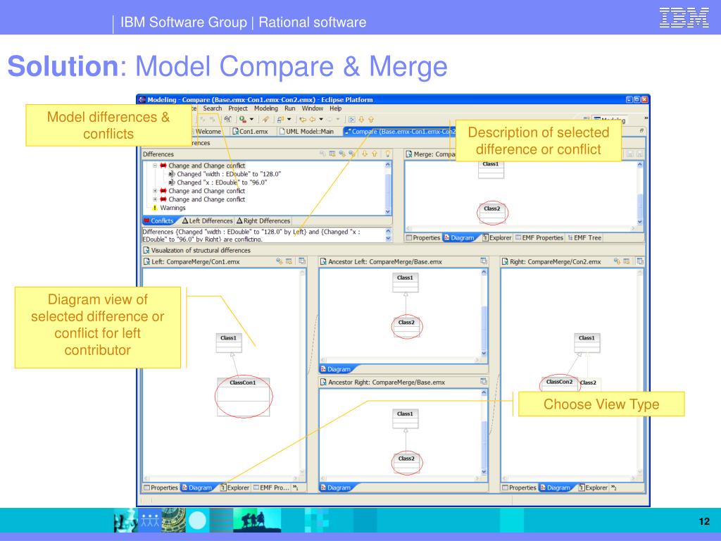Click first toolbar icon in Left Con1.emx pane header
This screenshot has height=541, width=721.
coord(279,261)
